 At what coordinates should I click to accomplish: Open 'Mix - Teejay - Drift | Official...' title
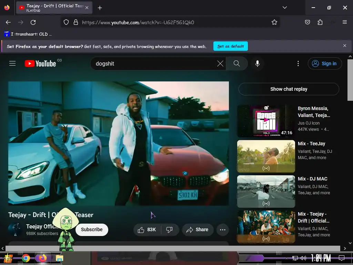(313, 217)
